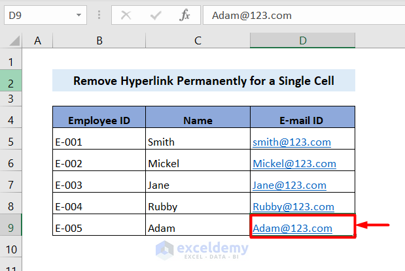The image size is (405, 271).
Task: Open the Name Box dropdown arrow
Action: coord(79,15)
